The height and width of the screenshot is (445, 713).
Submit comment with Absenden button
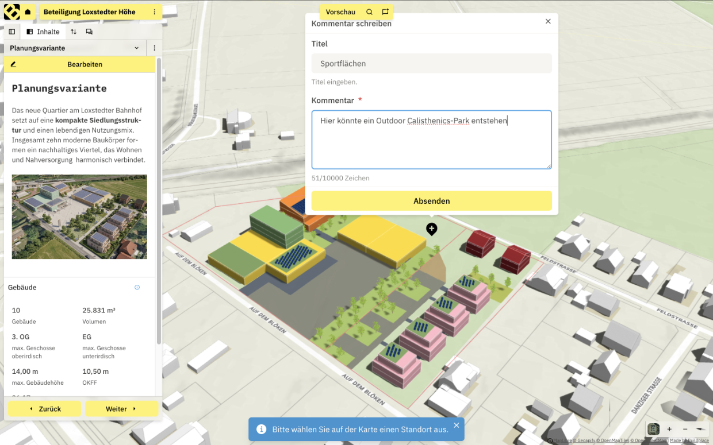coord(432,201)
